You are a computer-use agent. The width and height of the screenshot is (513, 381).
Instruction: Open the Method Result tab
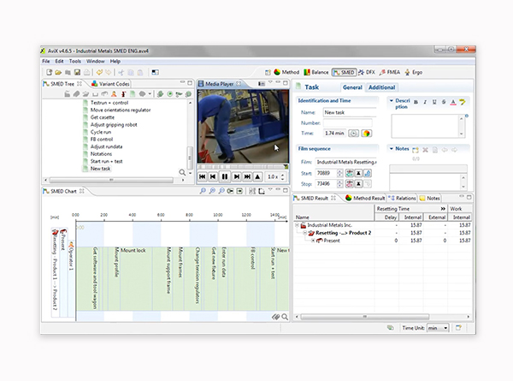pyautogui.click(x=369, y=198)
